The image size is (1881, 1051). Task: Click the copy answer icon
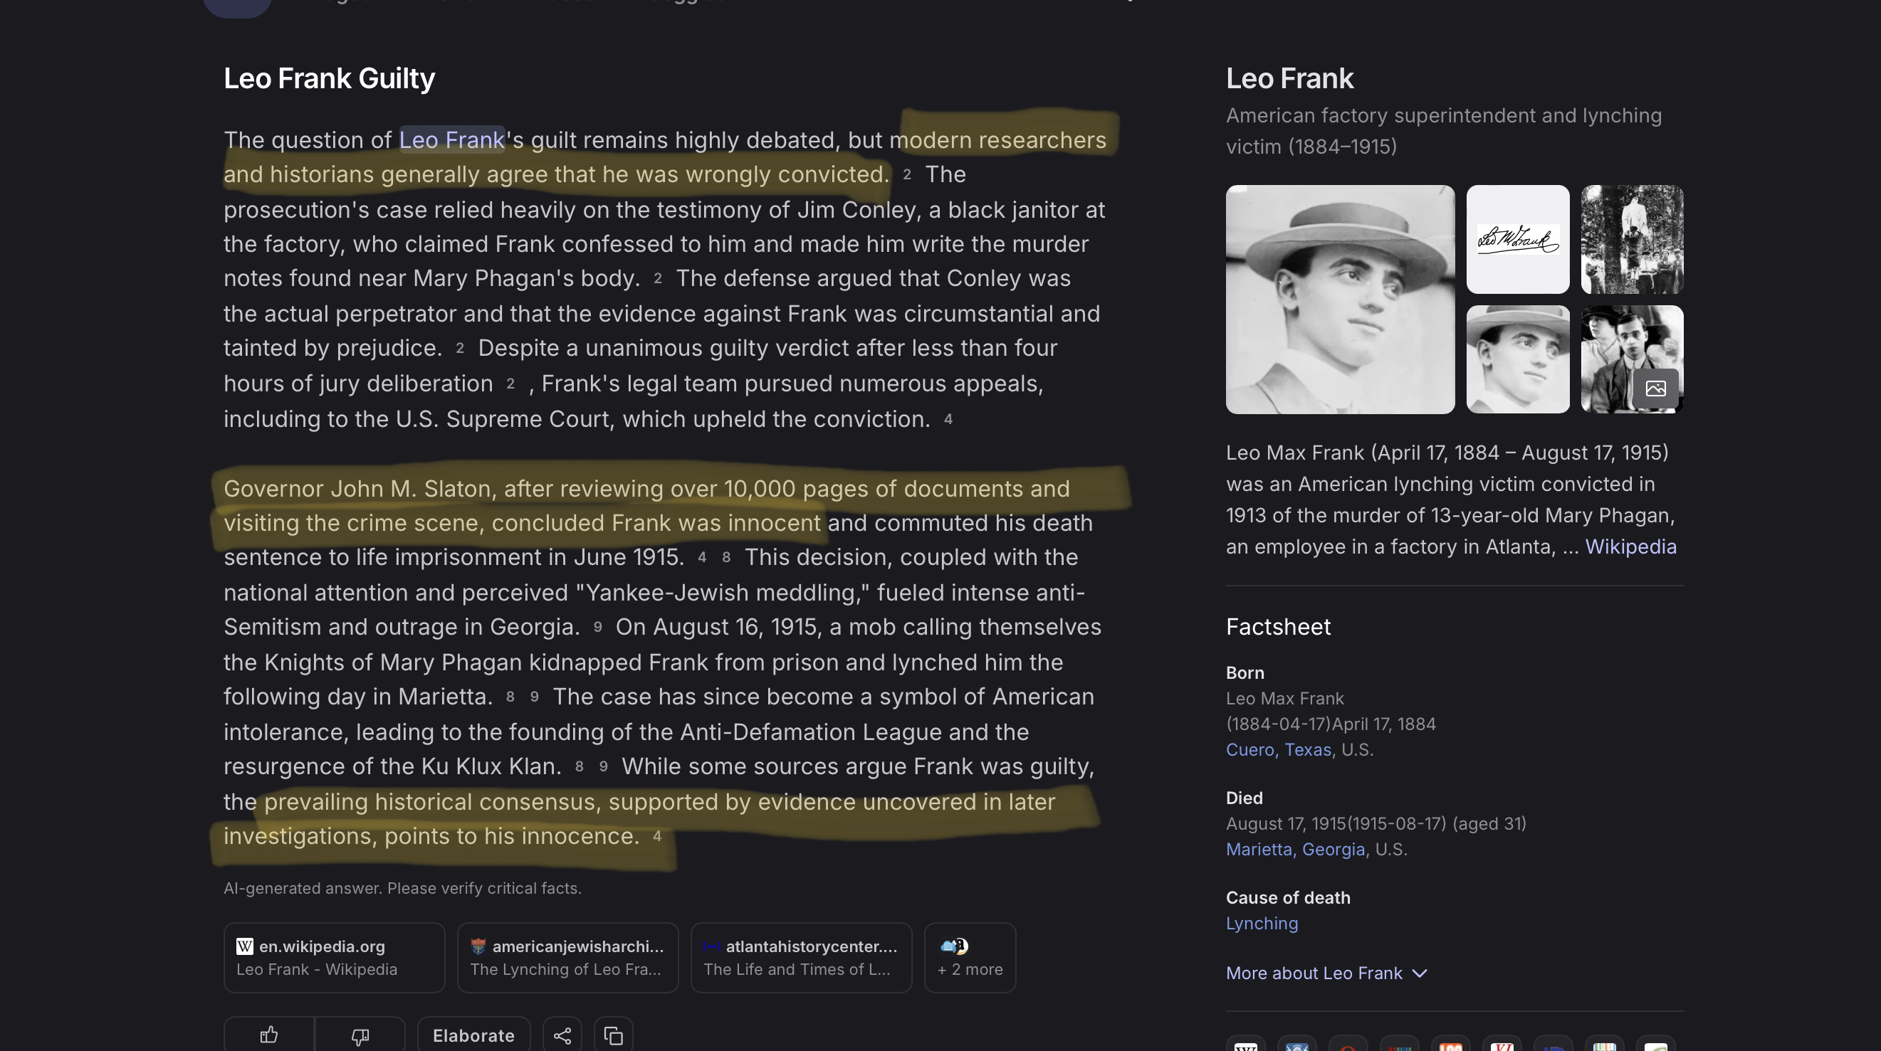(x=614, y=1035)
